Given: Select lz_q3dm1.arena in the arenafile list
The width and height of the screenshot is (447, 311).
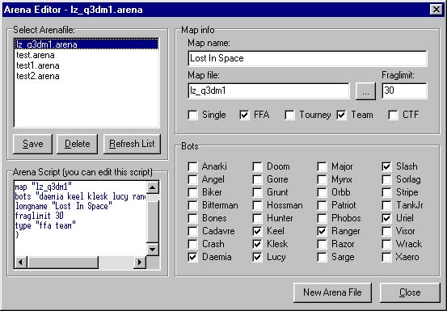Looking at the screenshot, I should 86,44.
